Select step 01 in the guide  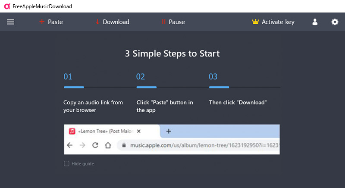click(68, 77)
